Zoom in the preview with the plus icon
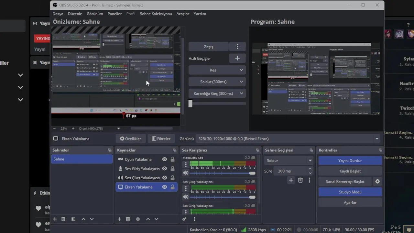414x233 pixels. (x=73, y=128)
